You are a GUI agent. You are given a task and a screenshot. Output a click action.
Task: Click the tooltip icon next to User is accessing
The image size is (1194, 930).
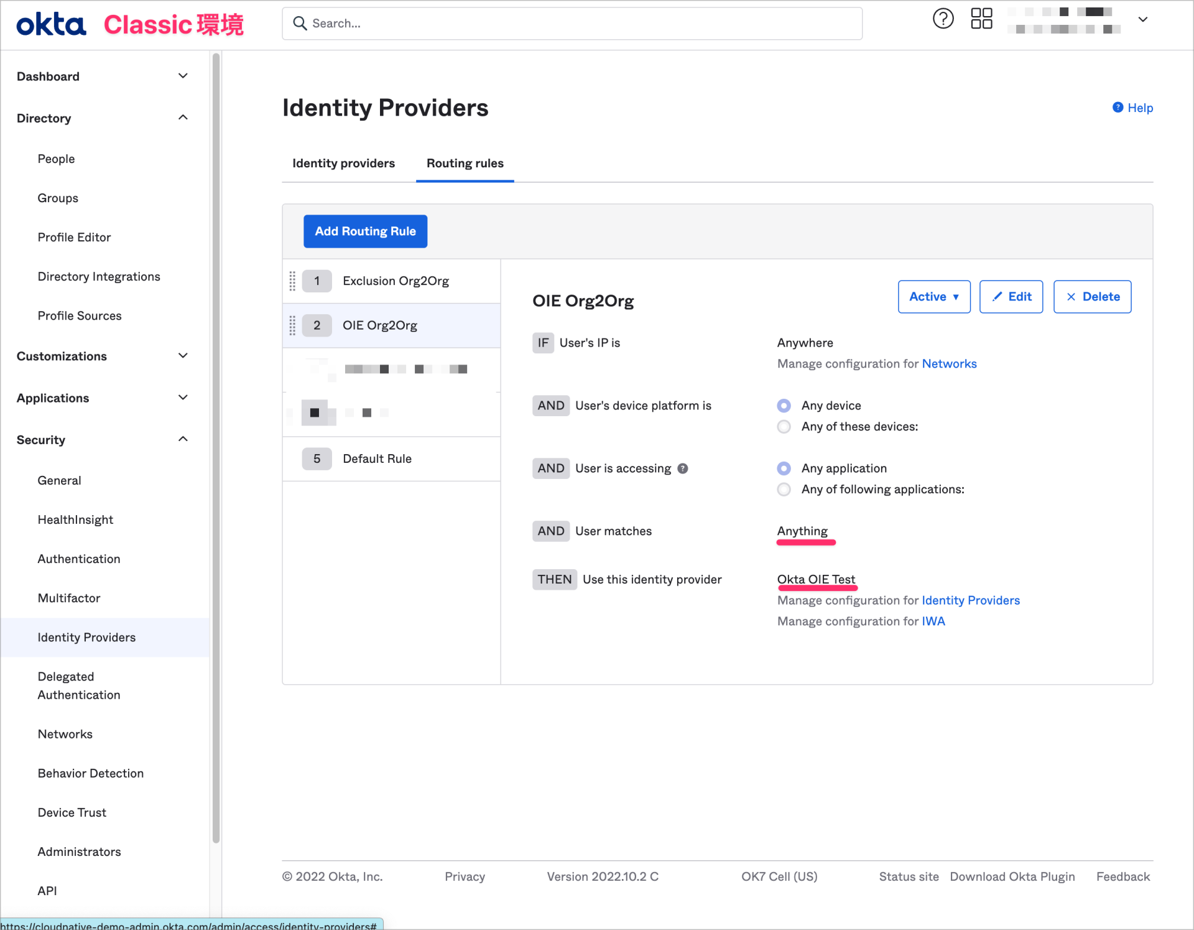[x=682, y=468]
